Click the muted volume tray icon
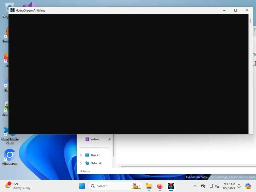Image resolution: width=256 pixels, height=192 pixels. [x=217, y=186]
